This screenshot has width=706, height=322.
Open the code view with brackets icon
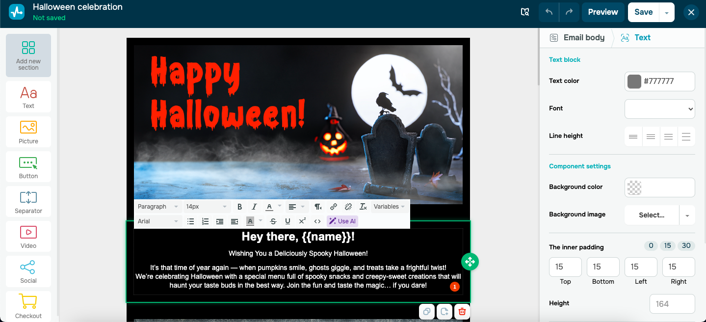317,221
